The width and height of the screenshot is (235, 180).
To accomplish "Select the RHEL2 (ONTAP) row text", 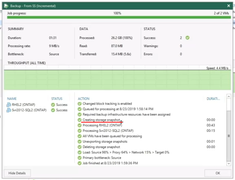I will tap(24, 105).
